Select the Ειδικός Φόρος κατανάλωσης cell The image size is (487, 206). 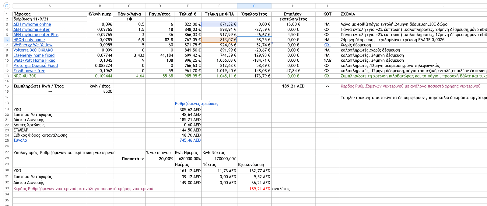click(50, 135)
